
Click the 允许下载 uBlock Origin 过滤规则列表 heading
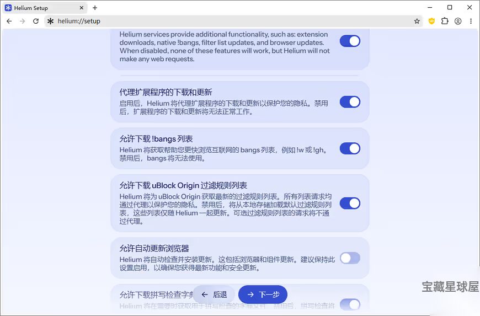pos(183,185)
